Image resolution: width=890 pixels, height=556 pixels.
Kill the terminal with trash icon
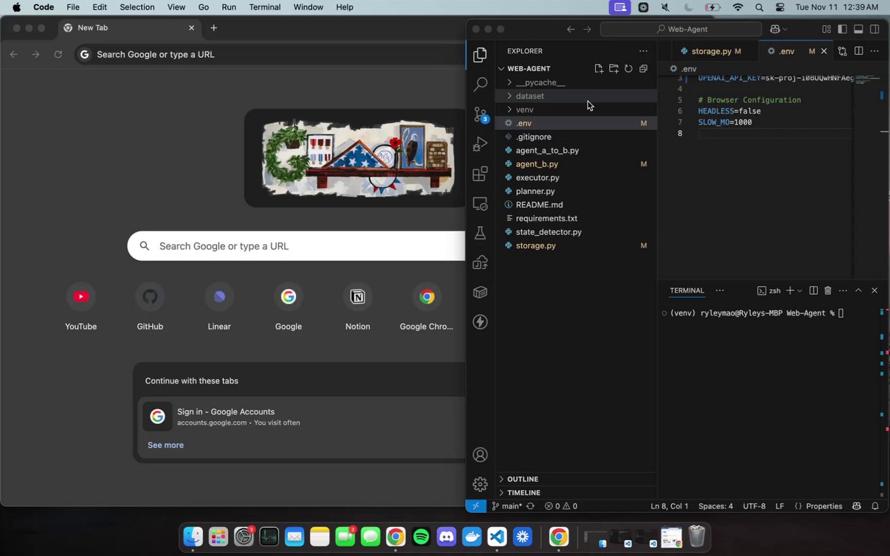point(827,291)
